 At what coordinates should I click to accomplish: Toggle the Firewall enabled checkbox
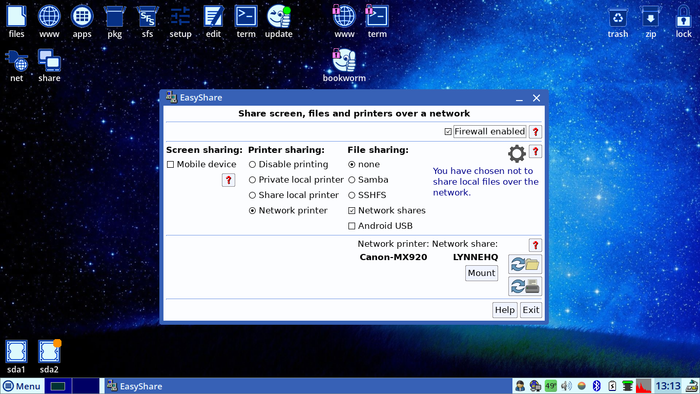click(448, 132)
